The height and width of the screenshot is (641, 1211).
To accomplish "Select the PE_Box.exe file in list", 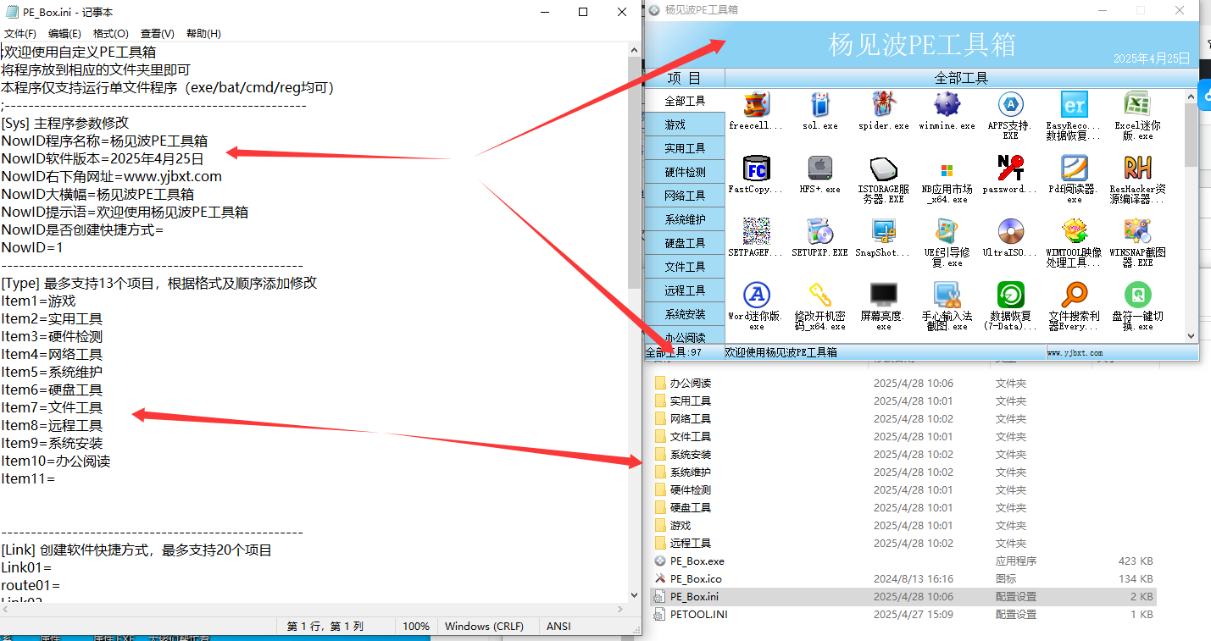I will [697, 561].
